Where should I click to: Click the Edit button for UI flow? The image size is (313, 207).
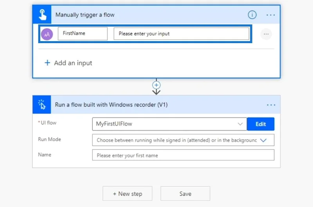click(261, 124)
